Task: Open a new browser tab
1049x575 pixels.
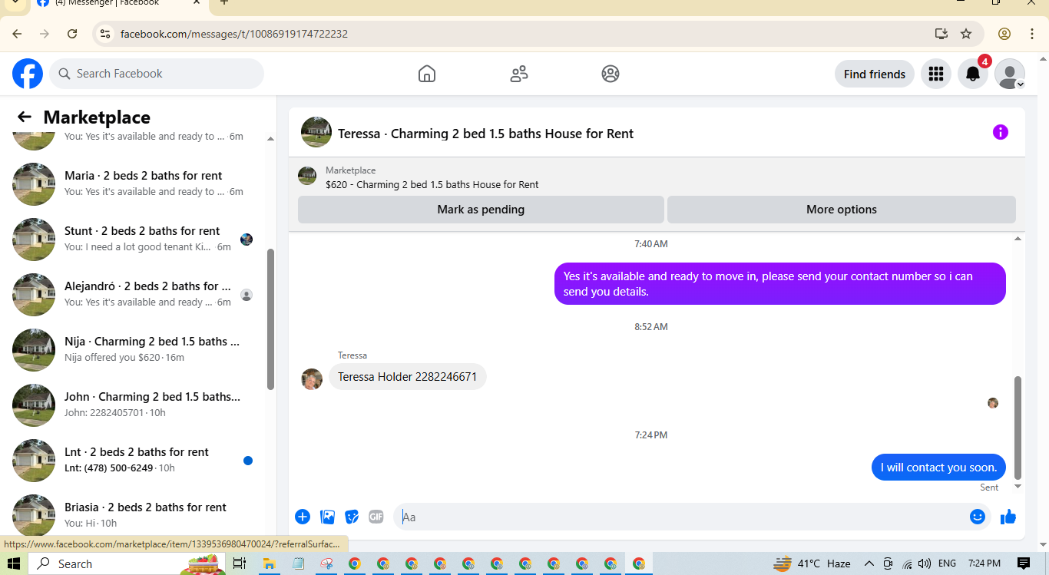Action: (224, 2)
